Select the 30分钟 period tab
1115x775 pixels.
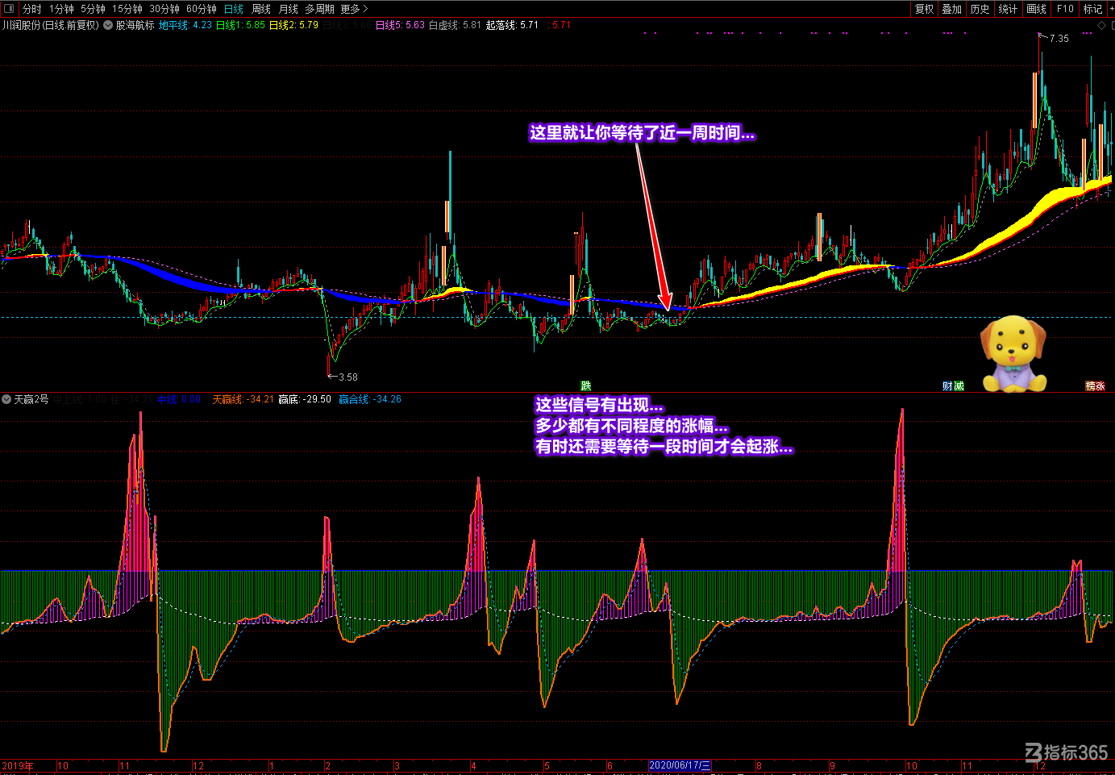[164, 9]
